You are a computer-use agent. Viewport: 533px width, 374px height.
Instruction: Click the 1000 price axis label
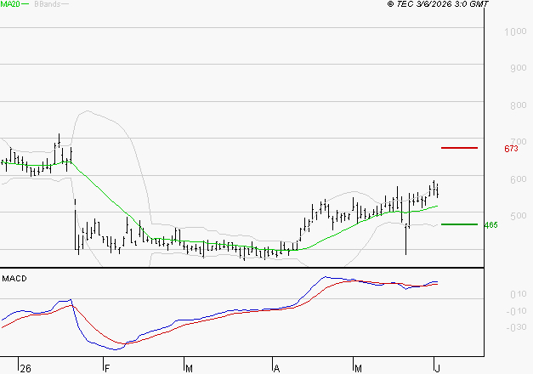(515, 31)
